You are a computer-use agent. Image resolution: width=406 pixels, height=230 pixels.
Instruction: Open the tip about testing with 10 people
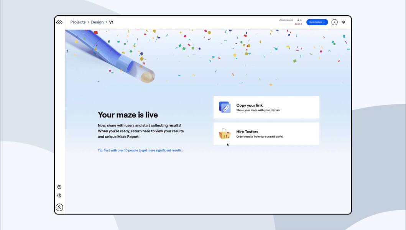tap(140, 150)
